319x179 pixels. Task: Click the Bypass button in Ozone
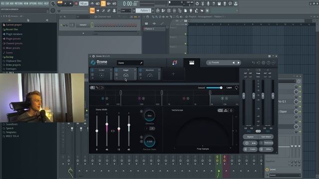250,137
